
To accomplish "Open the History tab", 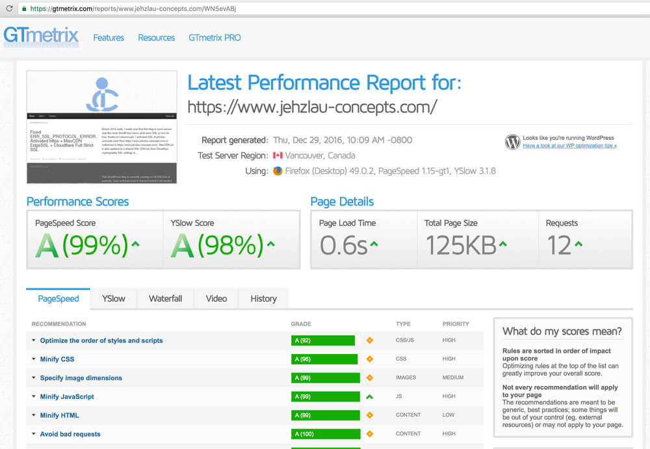I will (263, 299).
